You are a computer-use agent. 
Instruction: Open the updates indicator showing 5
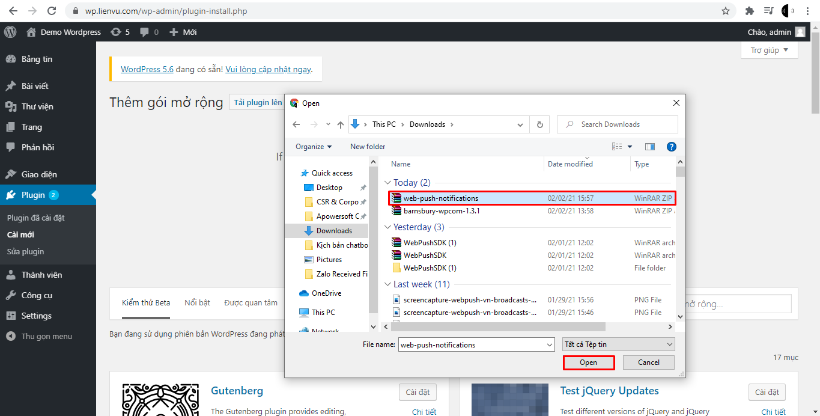(120, 32)
